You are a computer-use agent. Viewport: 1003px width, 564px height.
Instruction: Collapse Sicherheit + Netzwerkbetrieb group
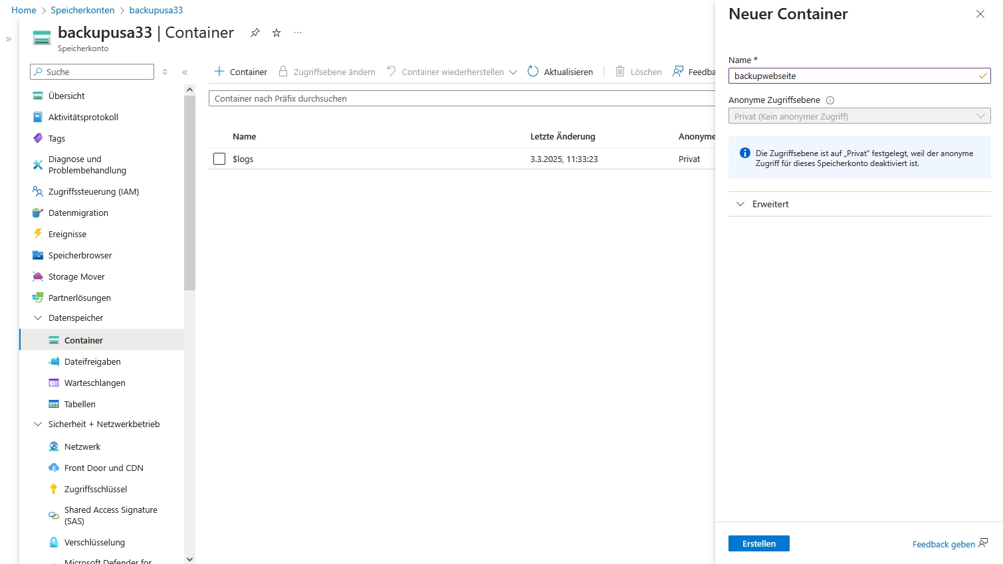[x=38, y=424]
